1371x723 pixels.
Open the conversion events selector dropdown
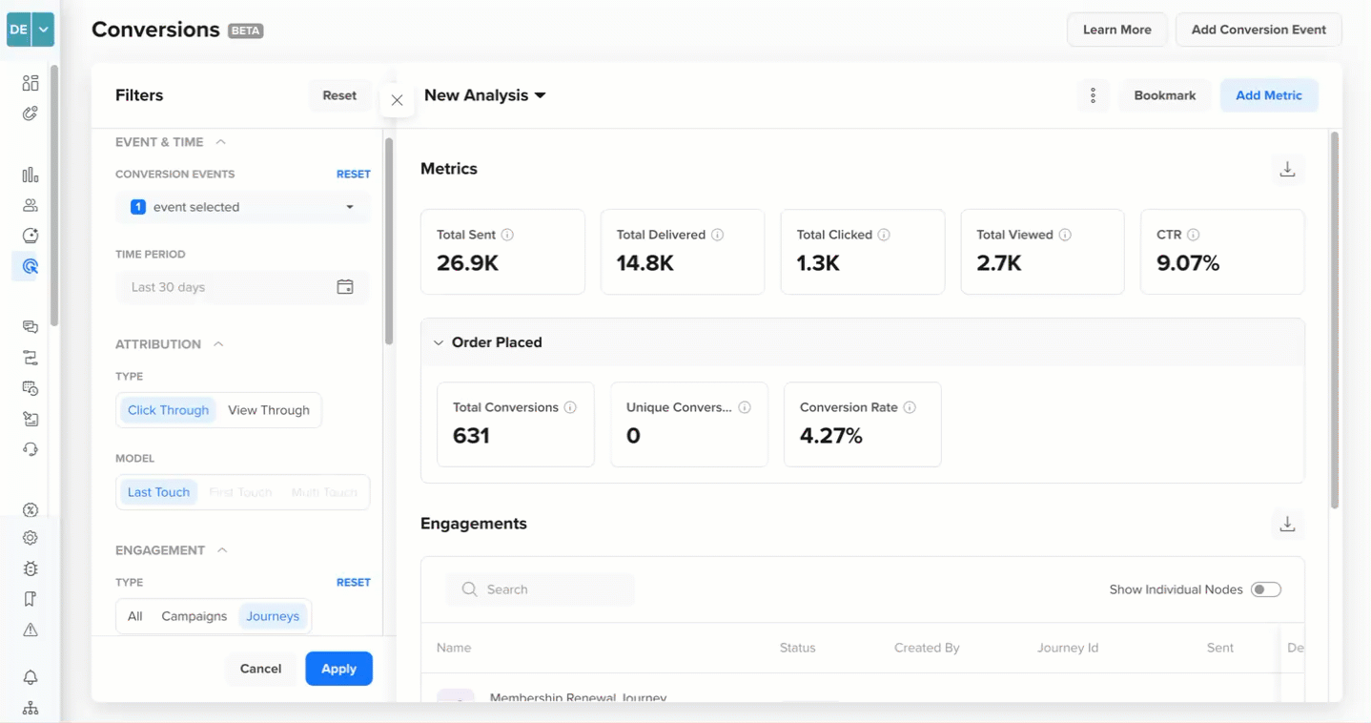243,207
